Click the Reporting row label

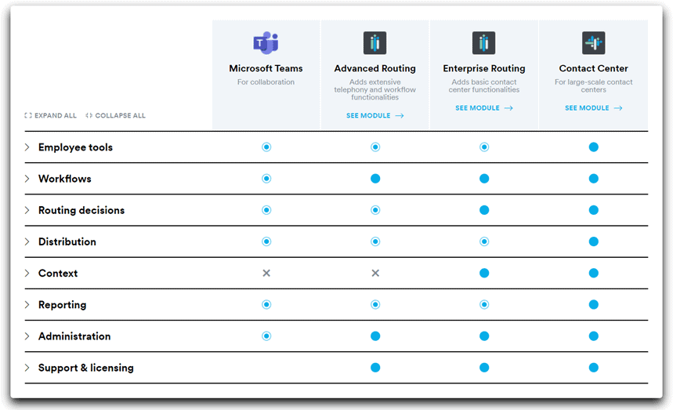pyautogui.click(x=62, y=305)
